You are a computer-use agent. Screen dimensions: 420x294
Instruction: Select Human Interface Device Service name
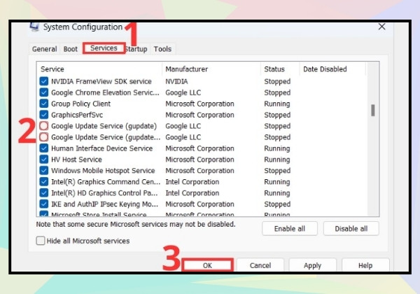[x=101, y=148]
